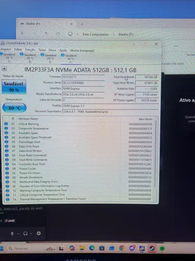
Task: Click Dados (F:) breadcrumb in Explorer
Action: click(x=126, y=34)
